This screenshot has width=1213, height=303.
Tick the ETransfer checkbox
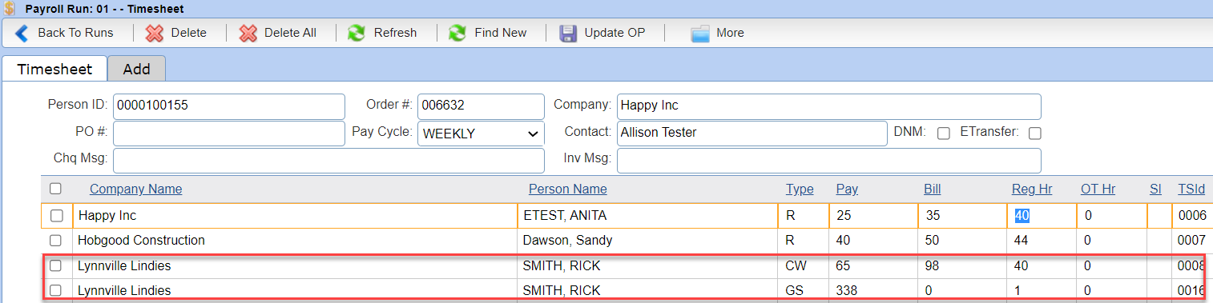(1034, 134)
